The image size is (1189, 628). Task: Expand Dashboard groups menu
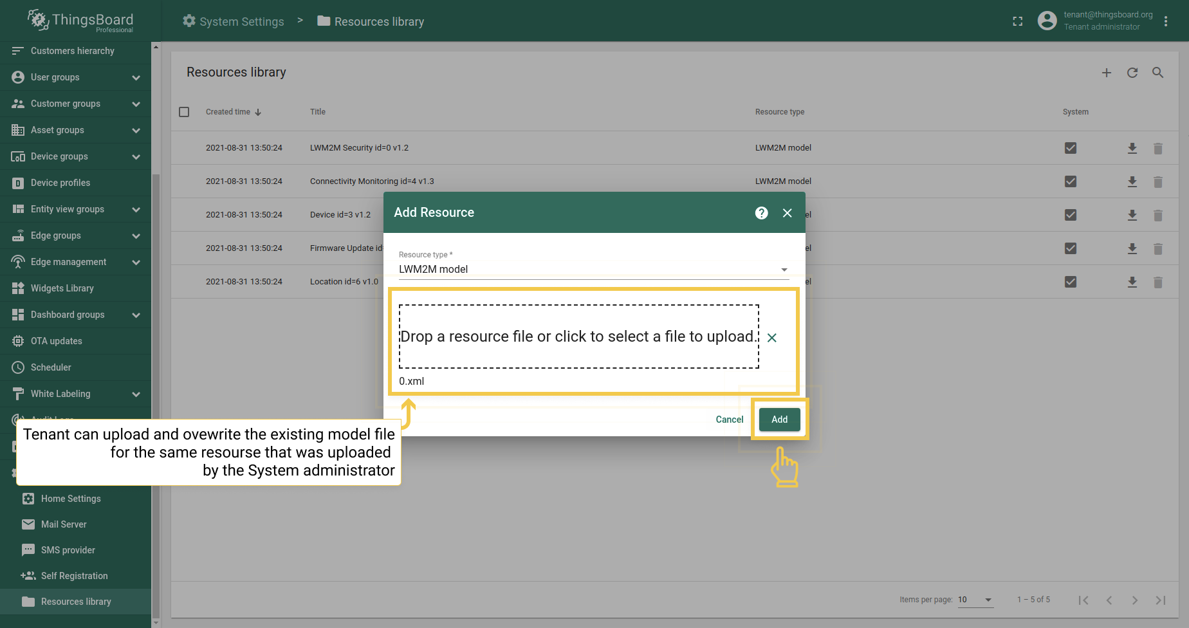click(136, 315)
